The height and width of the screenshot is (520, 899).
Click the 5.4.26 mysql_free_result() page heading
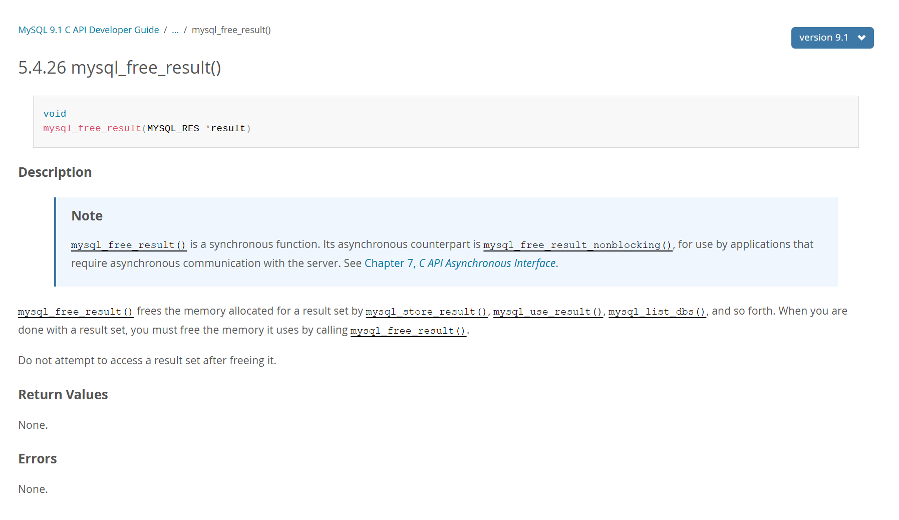point(120,68)
